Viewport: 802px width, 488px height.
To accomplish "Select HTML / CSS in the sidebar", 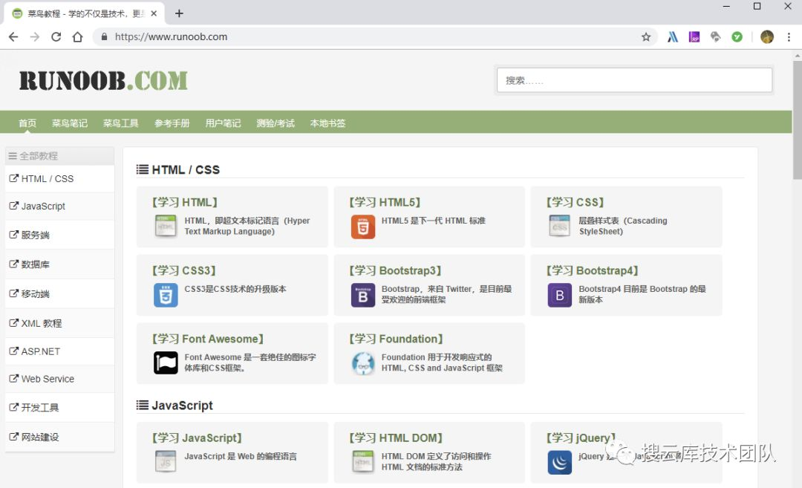I will click(x=59, y=178).
